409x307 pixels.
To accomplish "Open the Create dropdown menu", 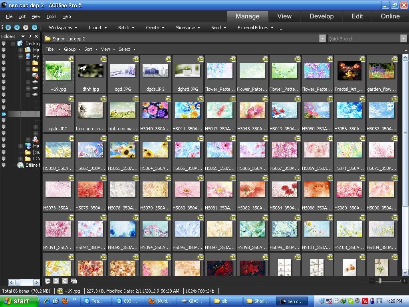I will (x=155, y=28).
